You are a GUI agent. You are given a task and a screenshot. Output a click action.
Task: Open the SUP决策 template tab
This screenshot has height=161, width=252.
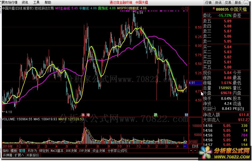coord(85,151)
